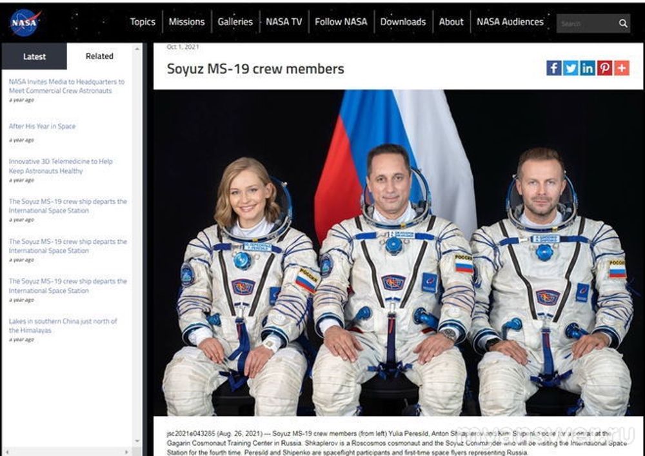Open the Missions menu
Viewport: 645px width, 456px height.
(x=186, y=22)
